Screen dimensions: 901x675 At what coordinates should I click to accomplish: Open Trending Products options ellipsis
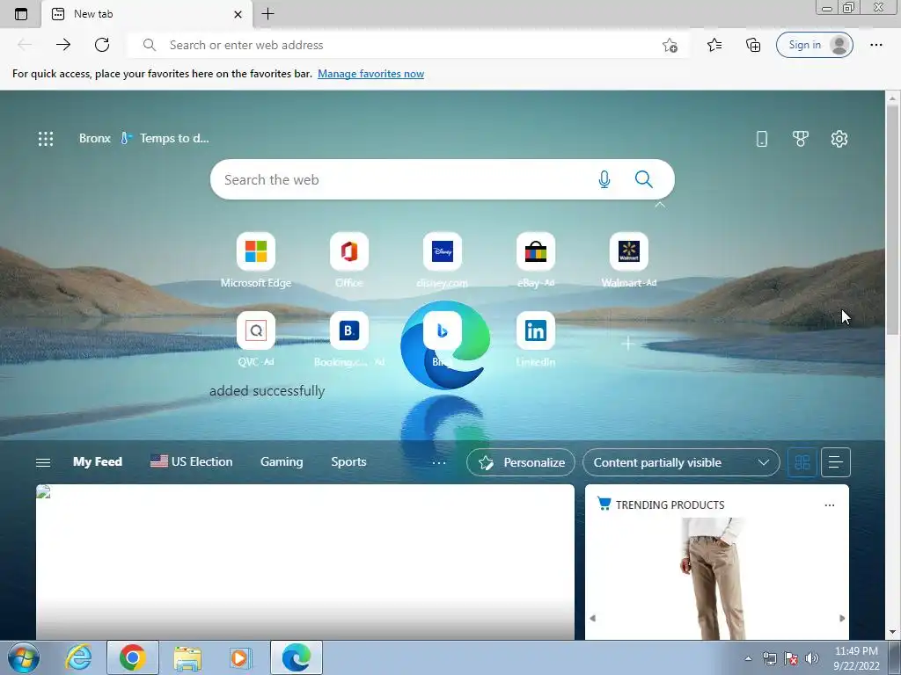point(829,505)
